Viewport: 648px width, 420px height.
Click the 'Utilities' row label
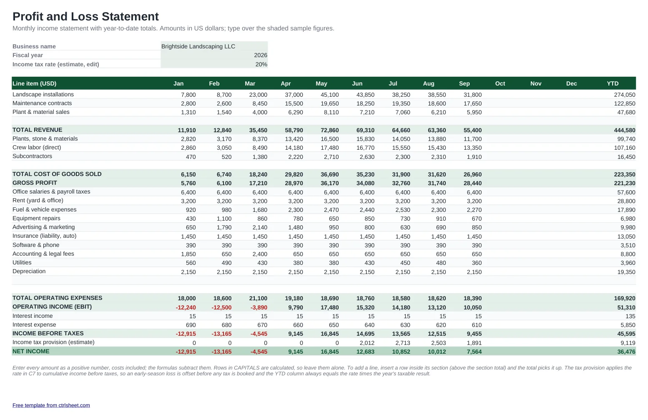(x=22, y=262)
